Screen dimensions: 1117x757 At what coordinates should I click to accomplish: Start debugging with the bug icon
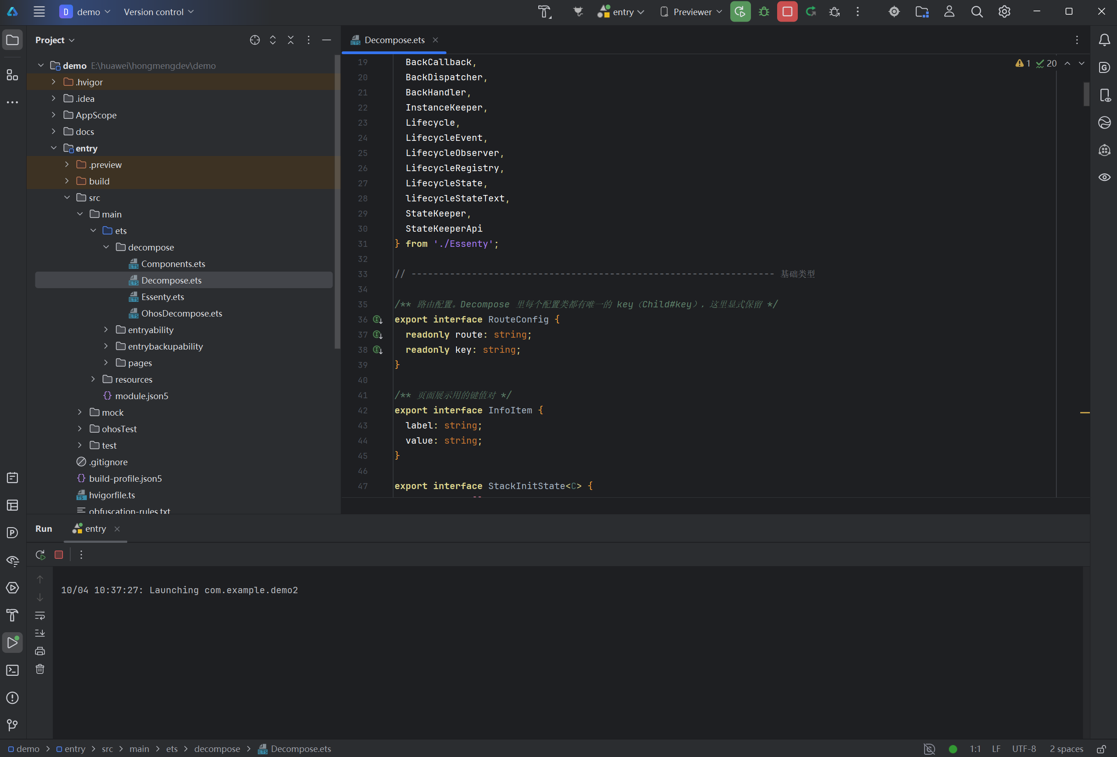[764, 12]
